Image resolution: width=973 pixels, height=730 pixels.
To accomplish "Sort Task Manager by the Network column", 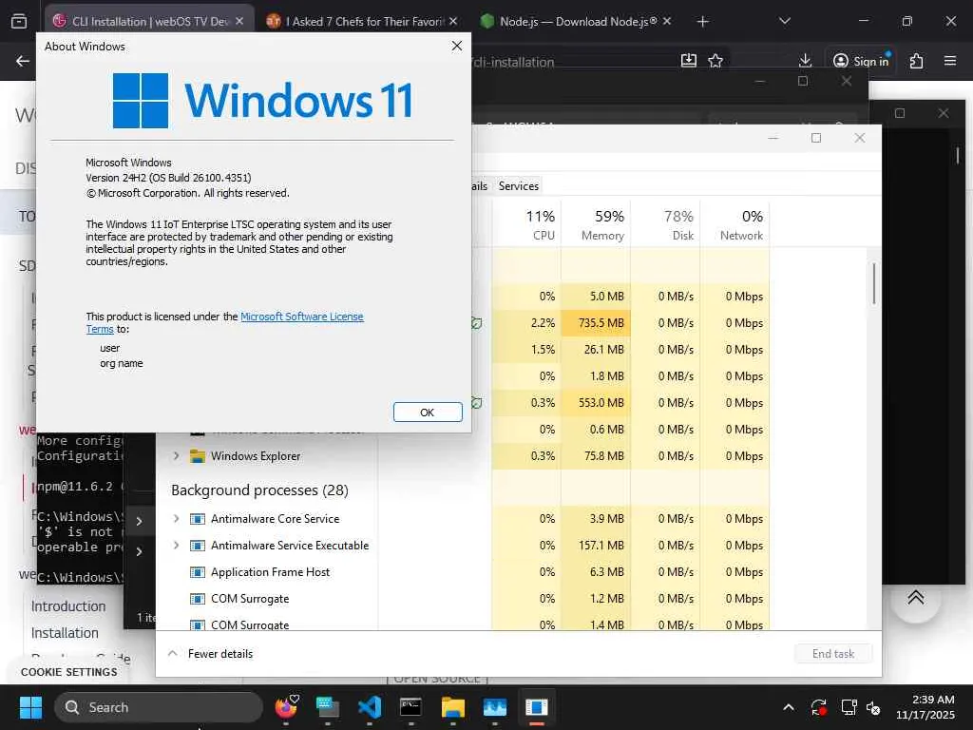I will 735,224.
